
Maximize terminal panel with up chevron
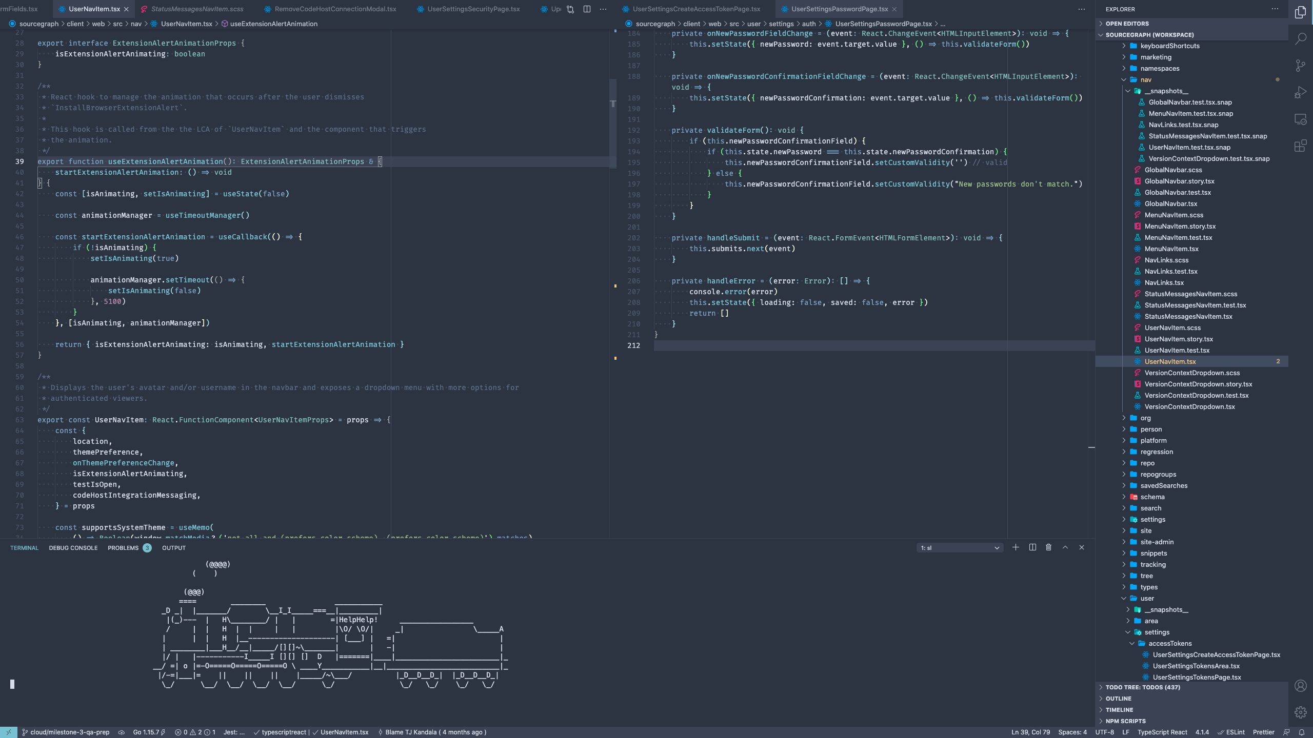1065,547
